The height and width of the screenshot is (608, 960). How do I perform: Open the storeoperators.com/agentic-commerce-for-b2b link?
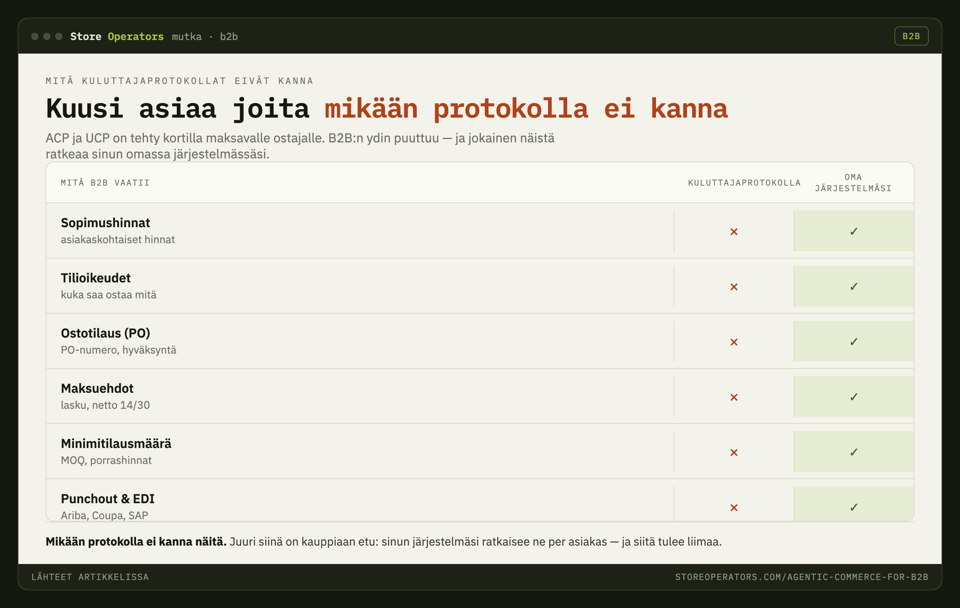pyautogui.click(x=802, y=577)
